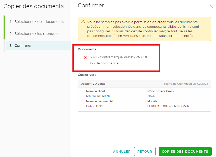
Task: Click the Dossier (VO Vente) card header
Action: point(144,84)
